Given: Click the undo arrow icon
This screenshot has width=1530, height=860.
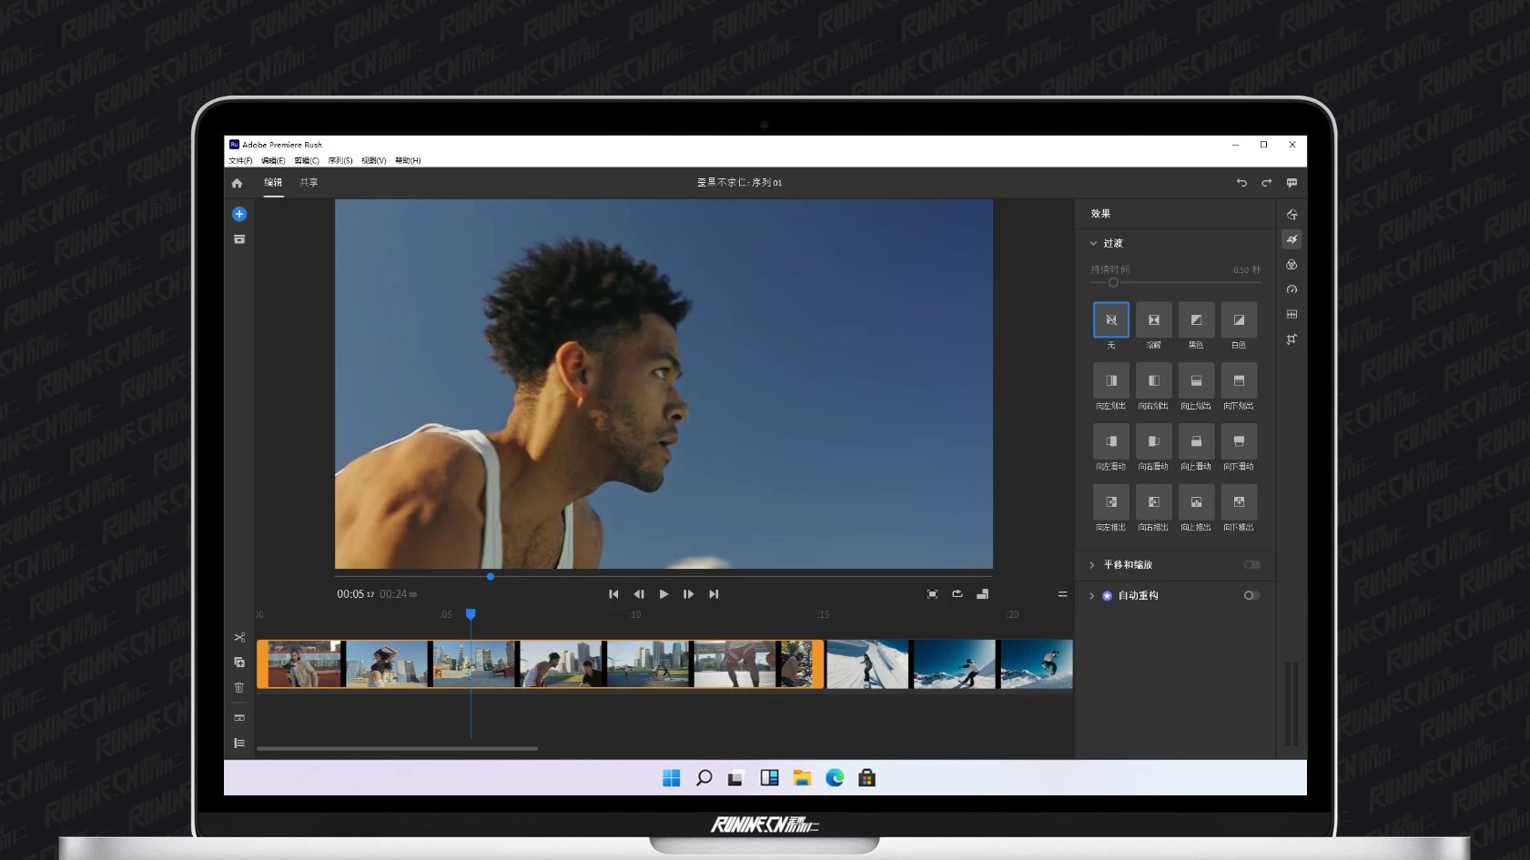Looking at the screenshot, I should pos(1241,183).
